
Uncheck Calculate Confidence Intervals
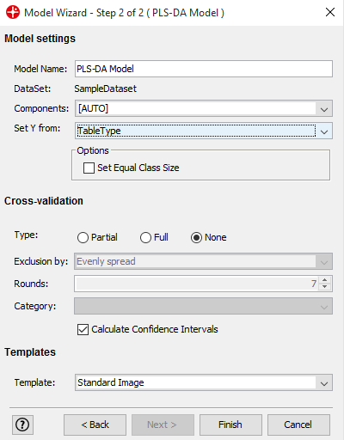click(83, 329)
